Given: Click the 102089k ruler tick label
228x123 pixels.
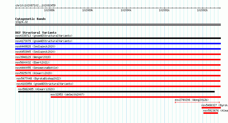Looking at the screenshot, I should tap(88, 10).
